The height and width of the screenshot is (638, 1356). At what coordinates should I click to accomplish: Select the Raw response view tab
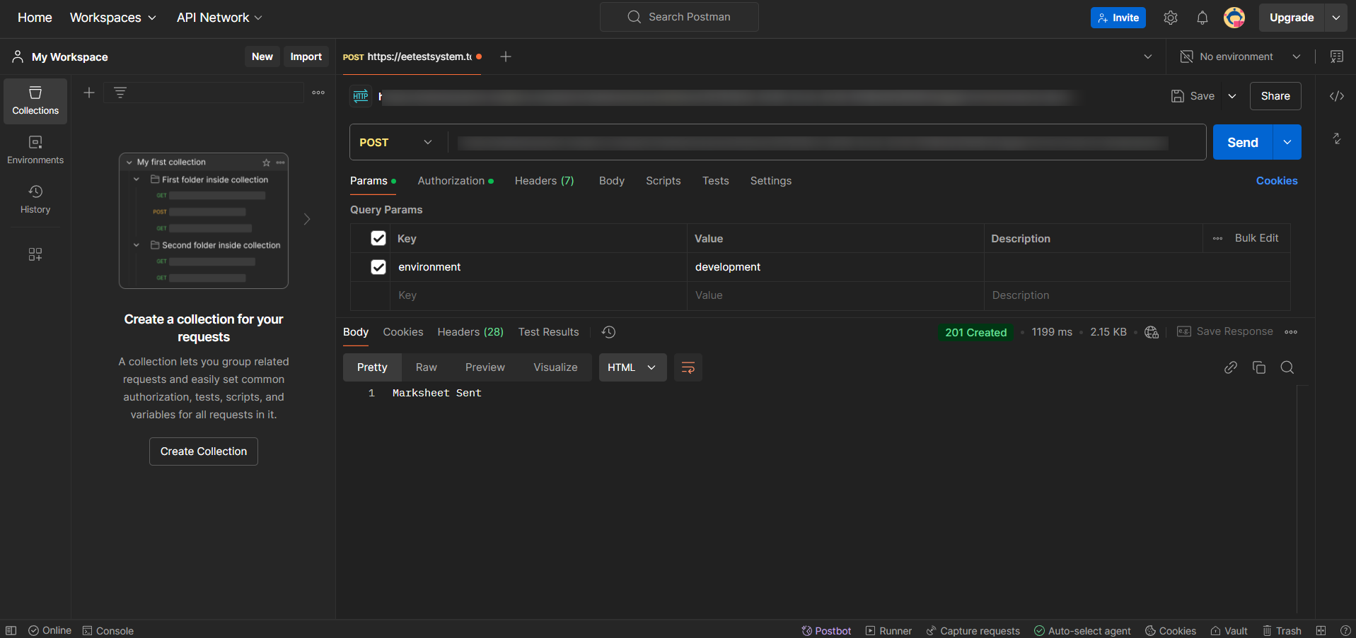[x=426, y=367]
